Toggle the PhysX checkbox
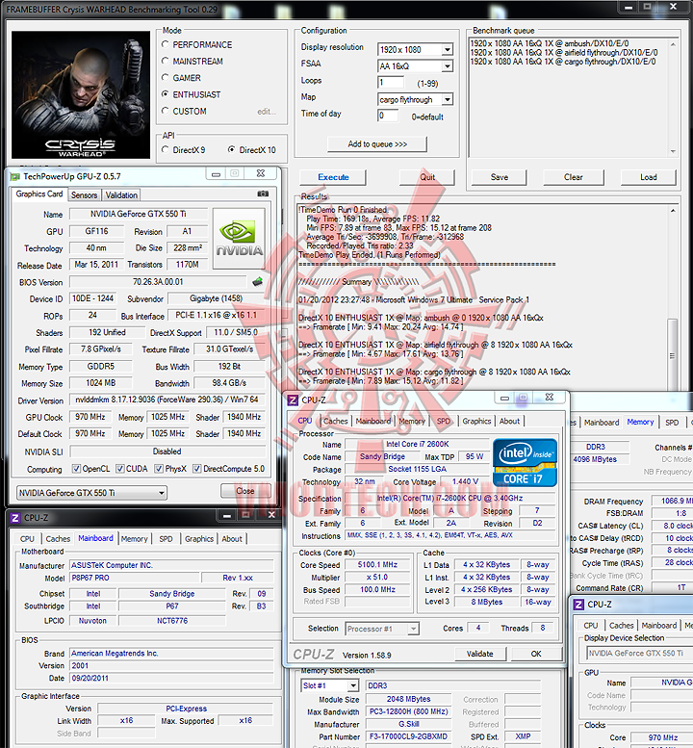This screenshot has width=693, height=748. coord(159,469)
